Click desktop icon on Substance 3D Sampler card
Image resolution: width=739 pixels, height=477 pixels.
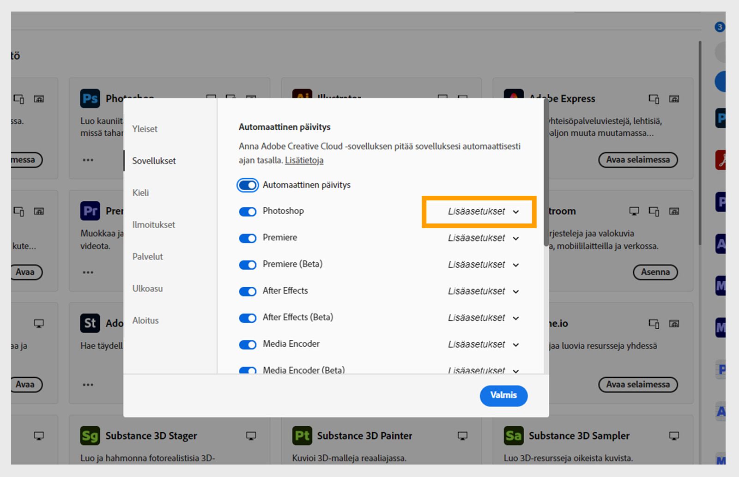[x=674, y=435]
